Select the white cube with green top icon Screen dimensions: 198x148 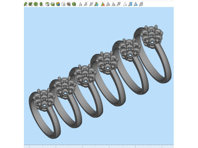tap(47, 4)
